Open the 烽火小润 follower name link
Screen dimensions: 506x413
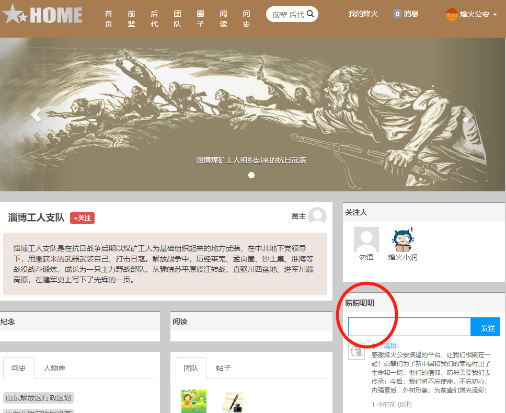[x=402, y=258]
